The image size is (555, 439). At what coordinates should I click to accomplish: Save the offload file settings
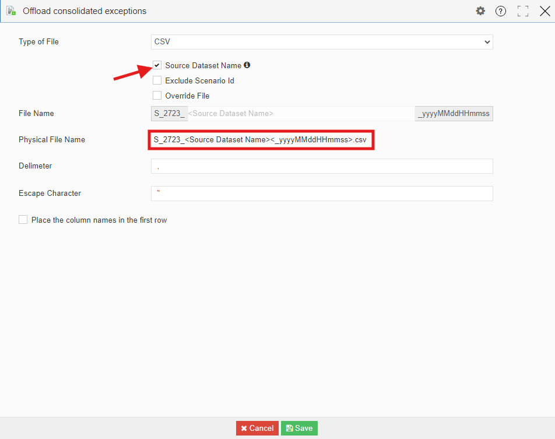click(299, 428)
